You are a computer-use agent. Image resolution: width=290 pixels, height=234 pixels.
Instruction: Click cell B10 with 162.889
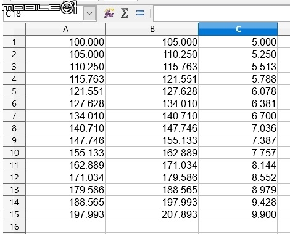(x=152, y=153)
